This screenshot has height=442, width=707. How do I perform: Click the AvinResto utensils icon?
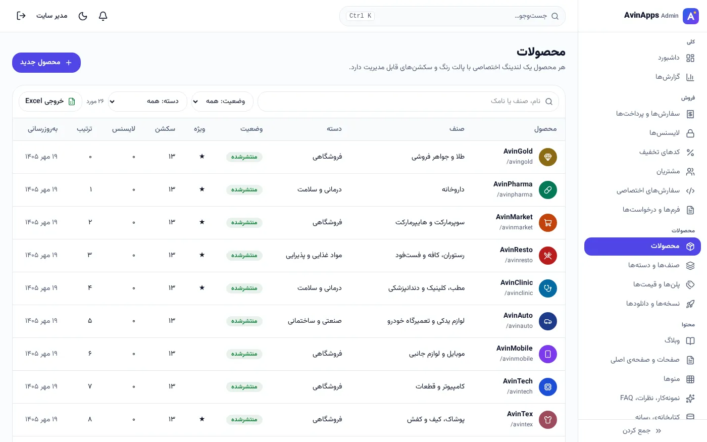[548, 256]
